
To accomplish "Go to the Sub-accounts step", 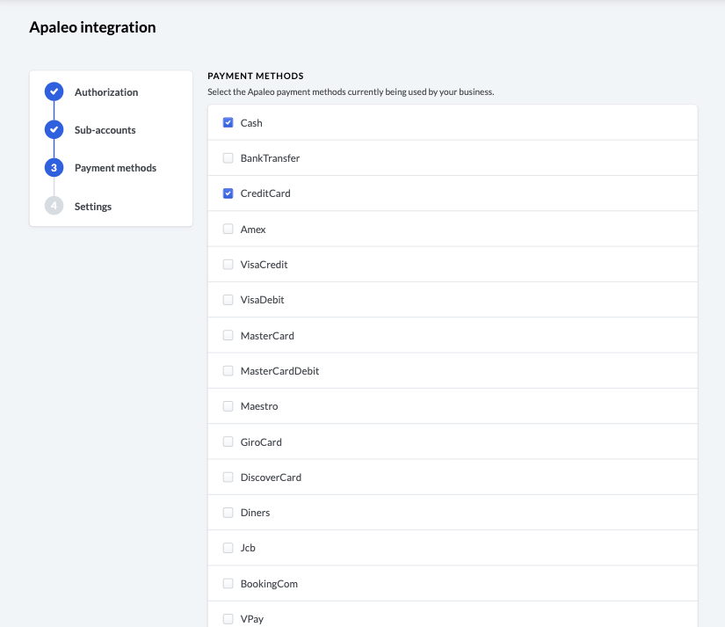I will pyautogui.click(x=105, y=130).
